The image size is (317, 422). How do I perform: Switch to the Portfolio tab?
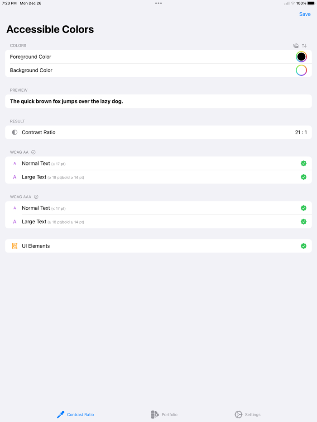164,414
